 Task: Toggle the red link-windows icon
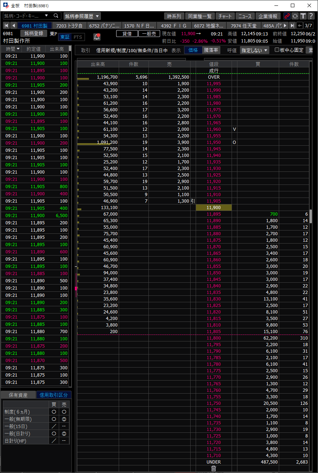click(x=287, y=16)
